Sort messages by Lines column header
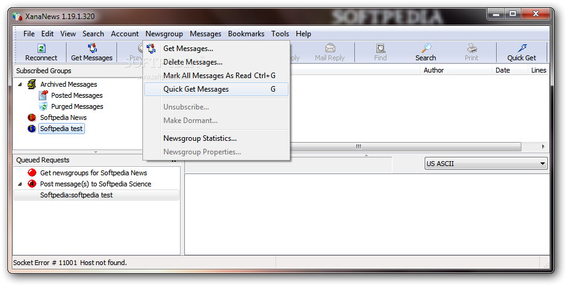 pos(539,70)
